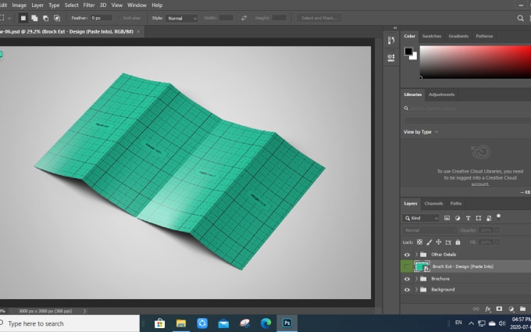Open the Window menu
Screen dimensions: 531x332
click(137, 5)
